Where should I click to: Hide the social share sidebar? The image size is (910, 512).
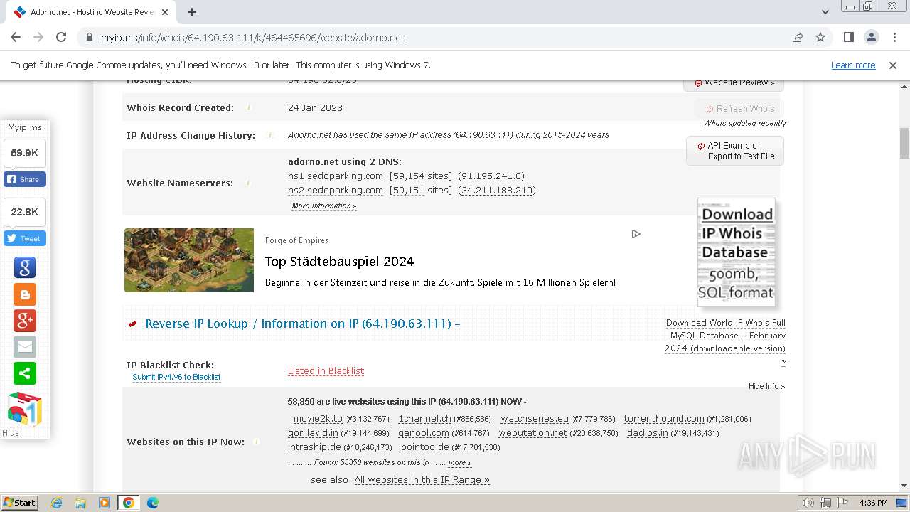11,433
